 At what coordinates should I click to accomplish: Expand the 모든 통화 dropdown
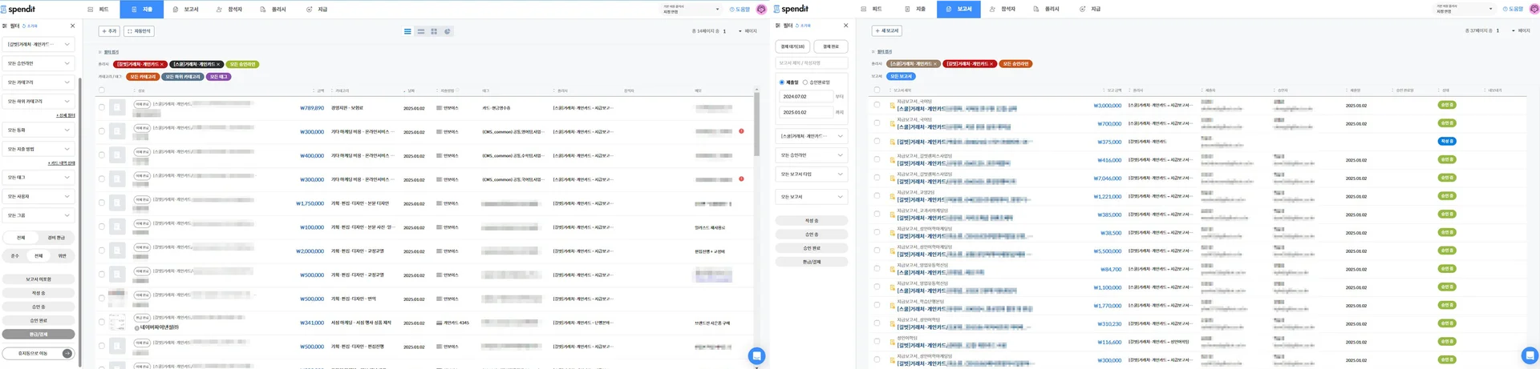(x=38, y=130)
